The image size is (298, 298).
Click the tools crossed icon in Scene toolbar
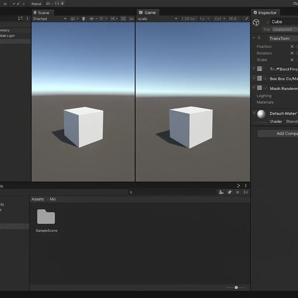[x=113, y=19]
